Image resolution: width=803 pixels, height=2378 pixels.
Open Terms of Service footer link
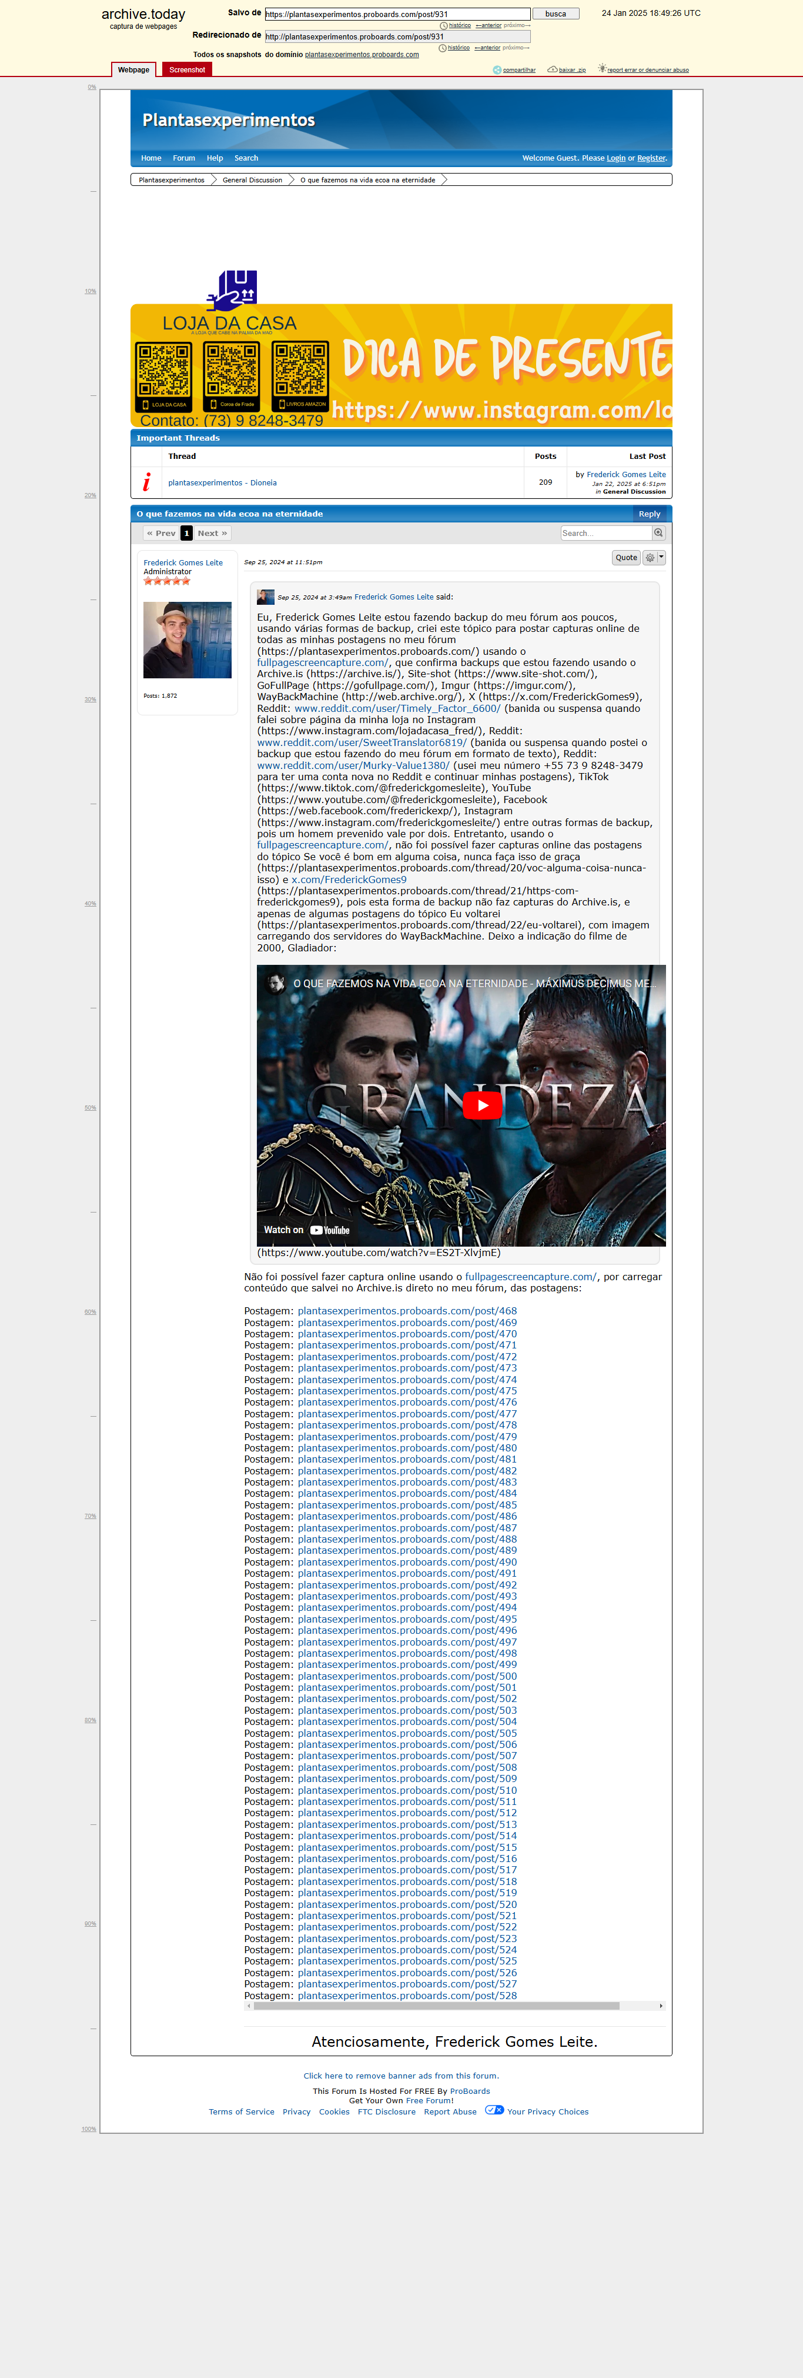point(242,2112)
